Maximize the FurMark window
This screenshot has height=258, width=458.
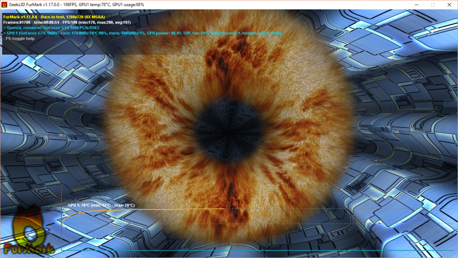click(433, 5)
